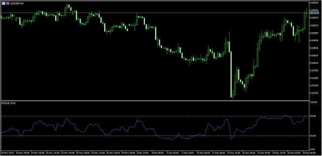Click the 22 Nov 00:00 time axis label
The image size is (322, 156).
(x=67, y=153)
